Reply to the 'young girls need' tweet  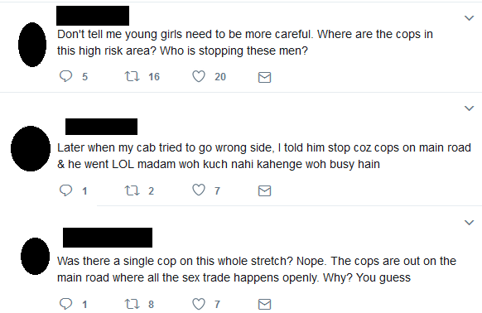point(65,76)
